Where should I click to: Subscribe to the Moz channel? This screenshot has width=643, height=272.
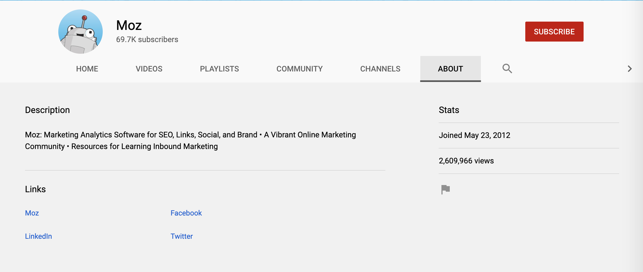coord(554,32)
